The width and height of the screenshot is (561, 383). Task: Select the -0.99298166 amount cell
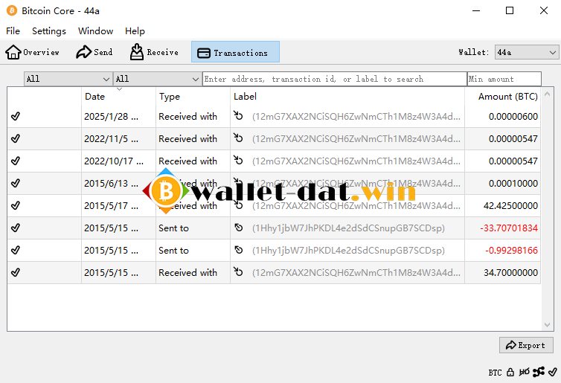[x=503, y=250]
